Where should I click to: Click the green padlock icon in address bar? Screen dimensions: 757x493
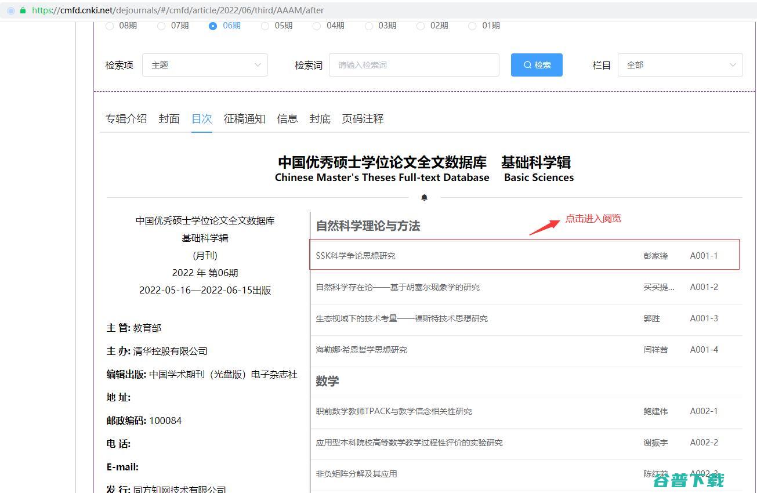23,10
